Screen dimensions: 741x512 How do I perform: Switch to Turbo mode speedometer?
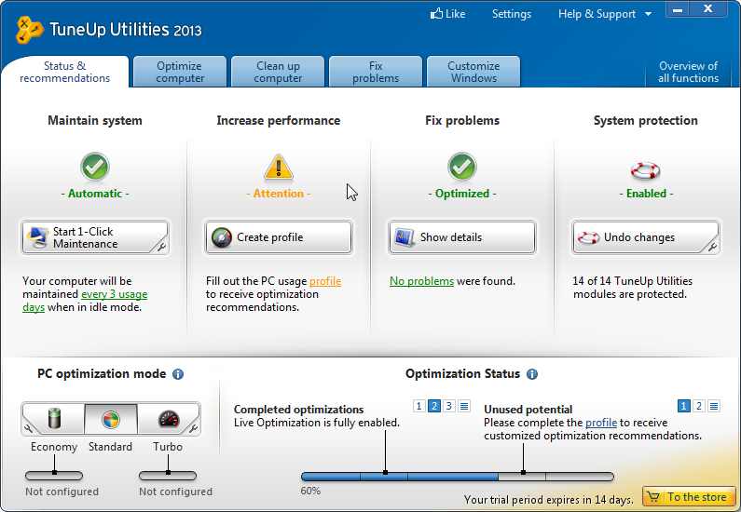[169, 419]
